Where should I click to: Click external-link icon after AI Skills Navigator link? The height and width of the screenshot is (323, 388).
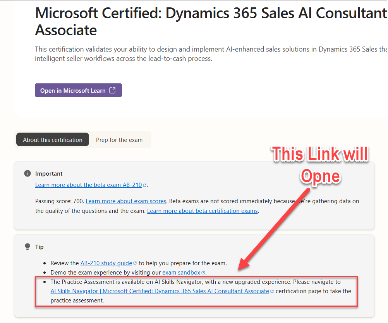coord(272,291)
